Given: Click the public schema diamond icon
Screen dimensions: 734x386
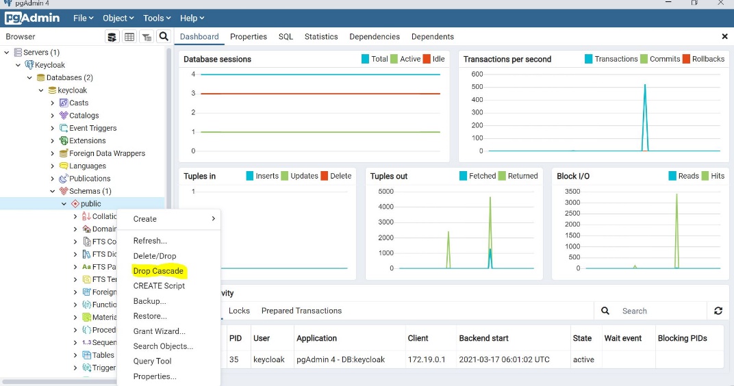Looking at the screenshot, I should pyautogui.click(x=75, y=204).
